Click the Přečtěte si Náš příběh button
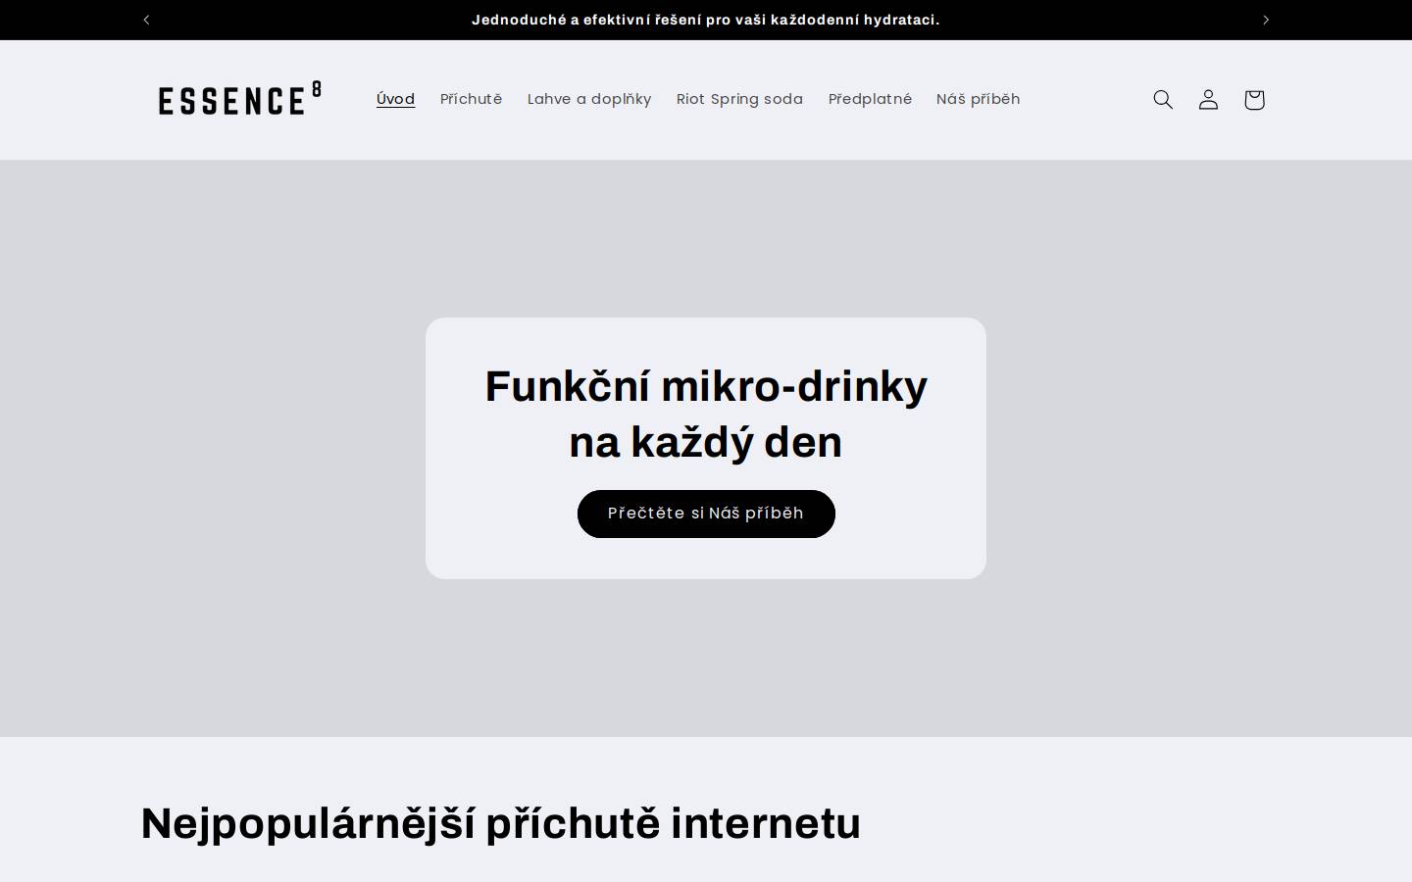 (706, 514)
